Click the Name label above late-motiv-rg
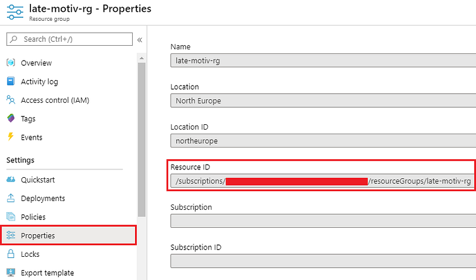 tap(180, 47)
